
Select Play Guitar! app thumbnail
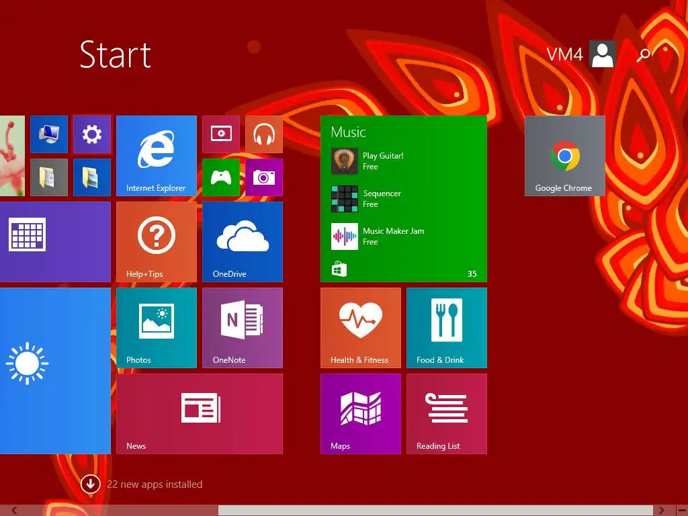pyautogui.click(x=345, y=161)
